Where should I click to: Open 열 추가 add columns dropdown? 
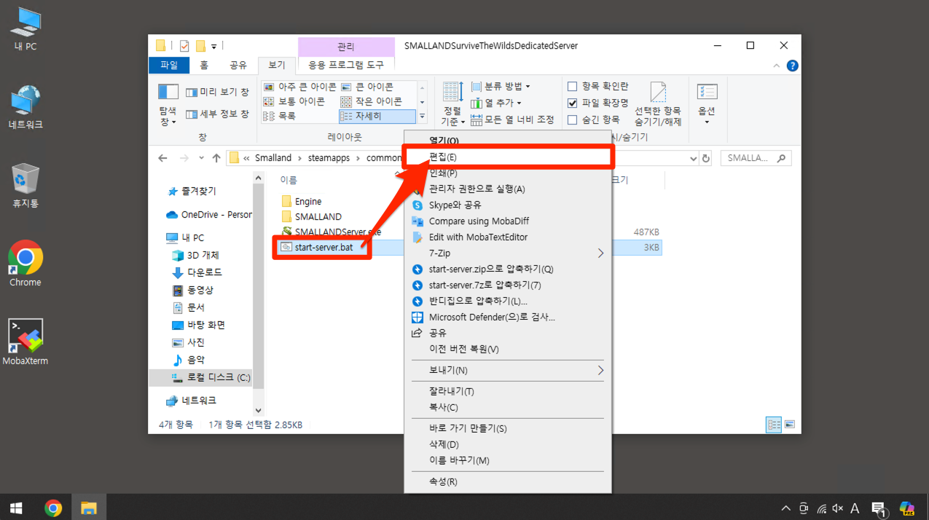click(496, 103)
